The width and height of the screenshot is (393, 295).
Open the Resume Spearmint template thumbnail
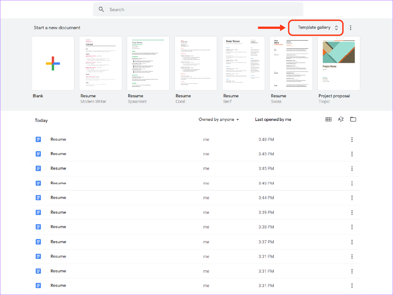(x=148, y=63)
